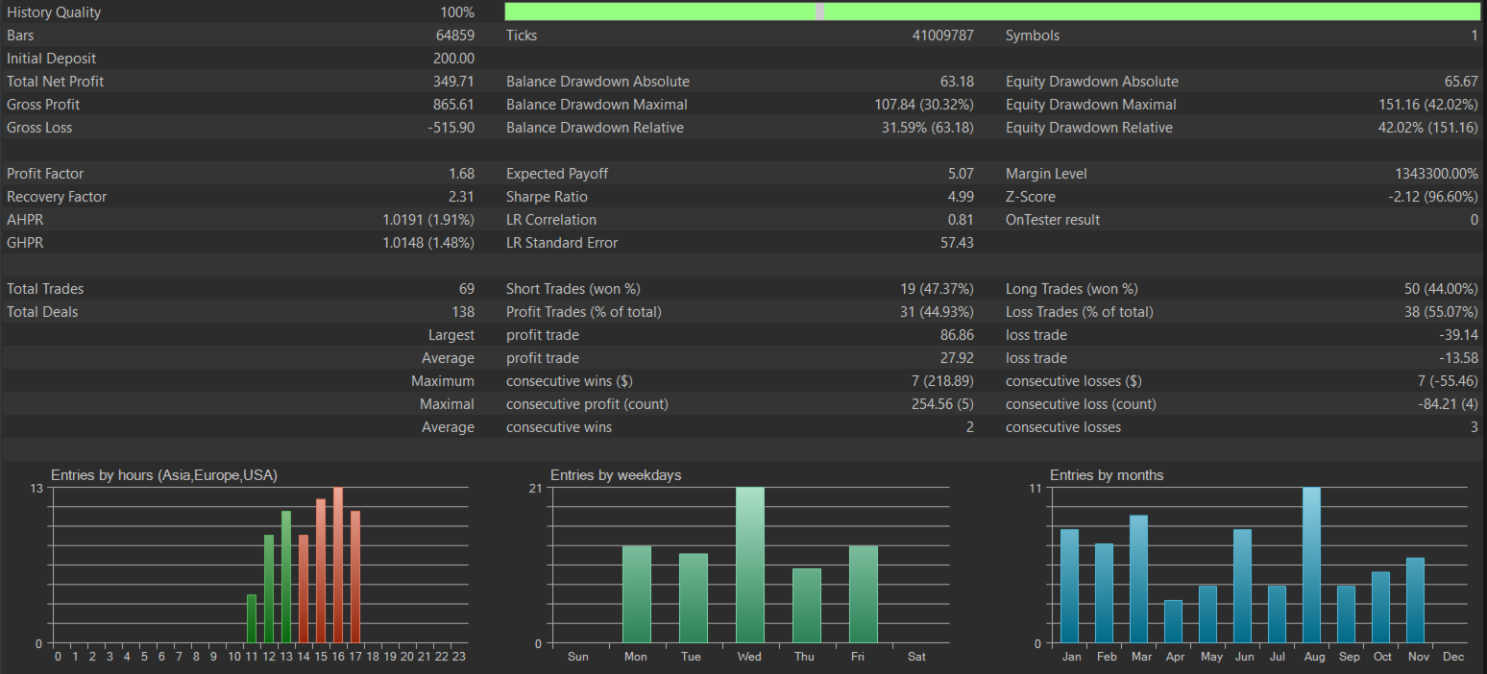The image size is (1487, 674).
Task: Select the Jan bar in months chart
Action: (1069, 586)
